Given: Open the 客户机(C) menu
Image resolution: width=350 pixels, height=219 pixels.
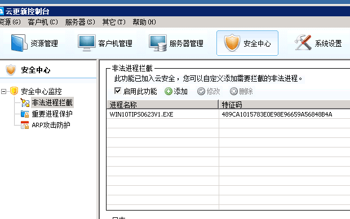Looking at the screenshot, I should (x=43, y=22).
